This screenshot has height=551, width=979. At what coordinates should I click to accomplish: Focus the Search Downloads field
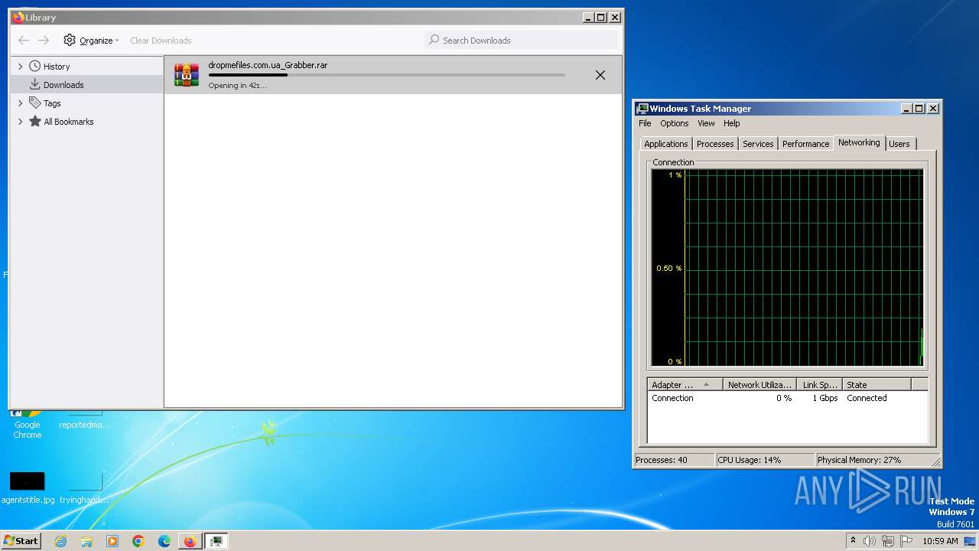[x=521, y=41]
